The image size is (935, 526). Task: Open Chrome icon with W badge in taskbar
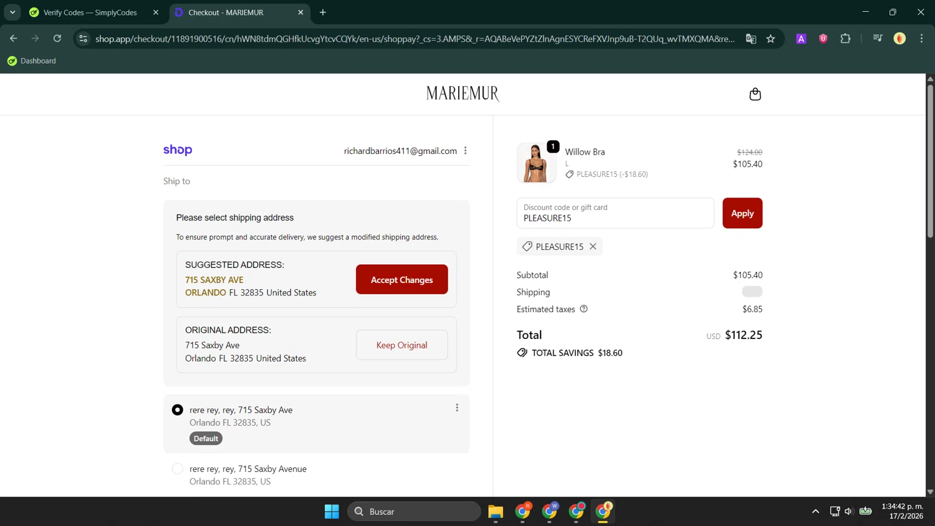click(550, 512)
